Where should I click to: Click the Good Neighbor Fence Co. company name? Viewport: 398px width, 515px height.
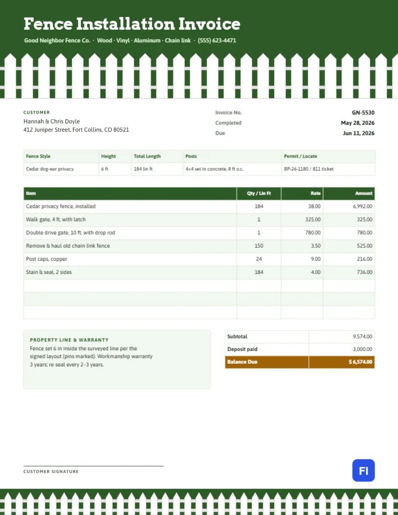(x=57, y=40)
